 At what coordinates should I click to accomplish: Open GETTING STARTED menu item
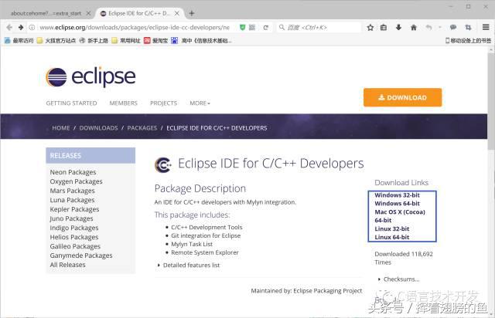(72, 103)
